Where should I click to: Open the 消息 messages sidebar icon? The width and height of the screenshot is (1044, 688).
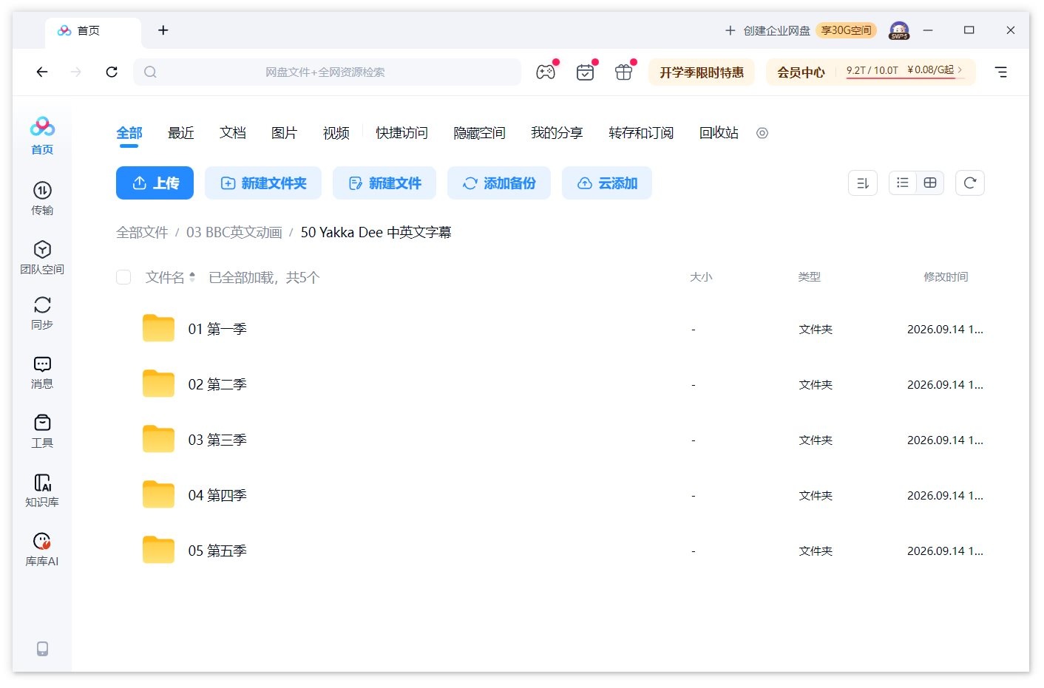pyautogui.click(x=42, y=372)
